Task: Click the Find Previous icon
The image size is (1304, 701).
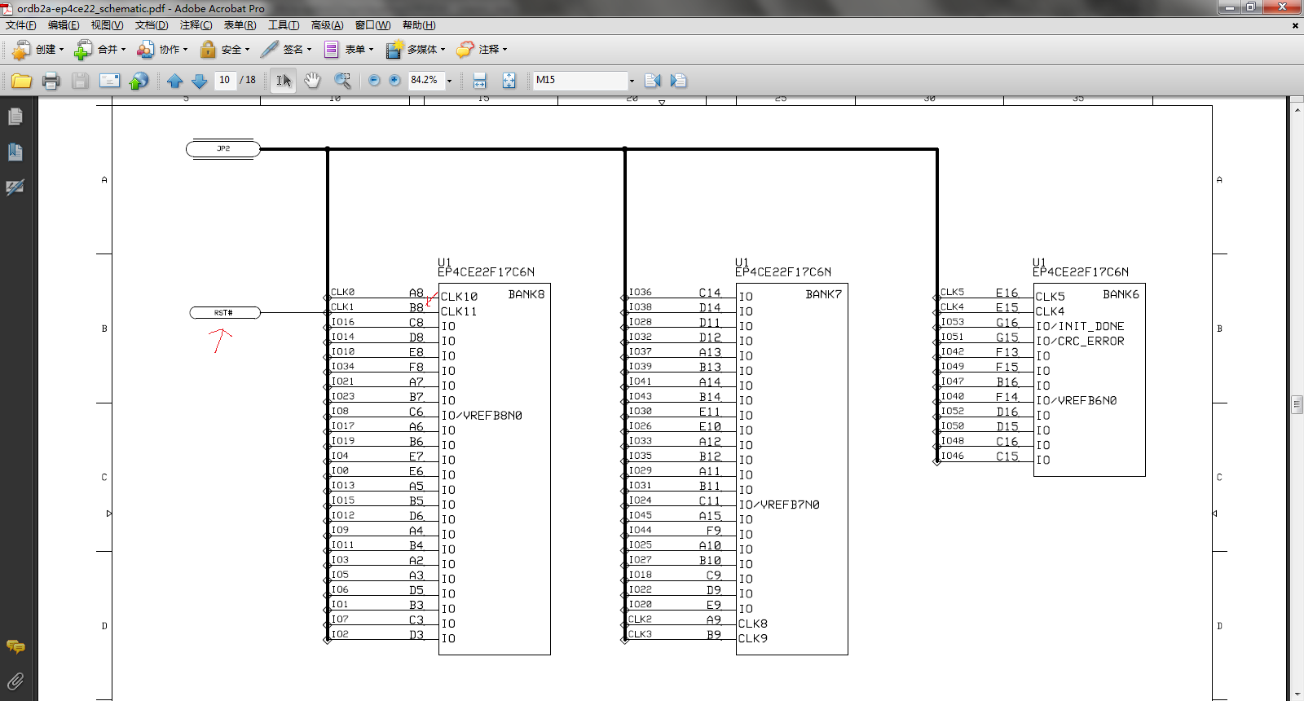Action: coord(653,81)
